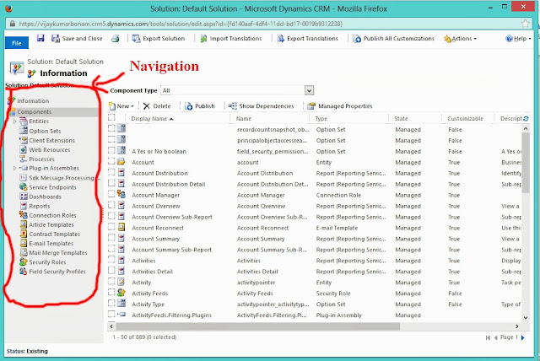
Task: Toggle the select-all header checkbox
Action: click(111, 118)
